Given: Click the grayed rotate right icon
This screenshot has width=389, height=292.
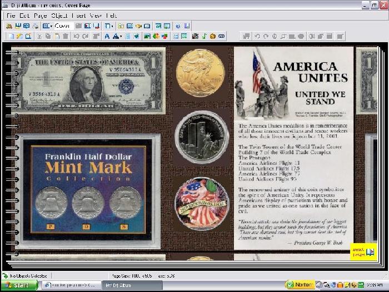Looking at the screenshot, I should tap(266, 36).
